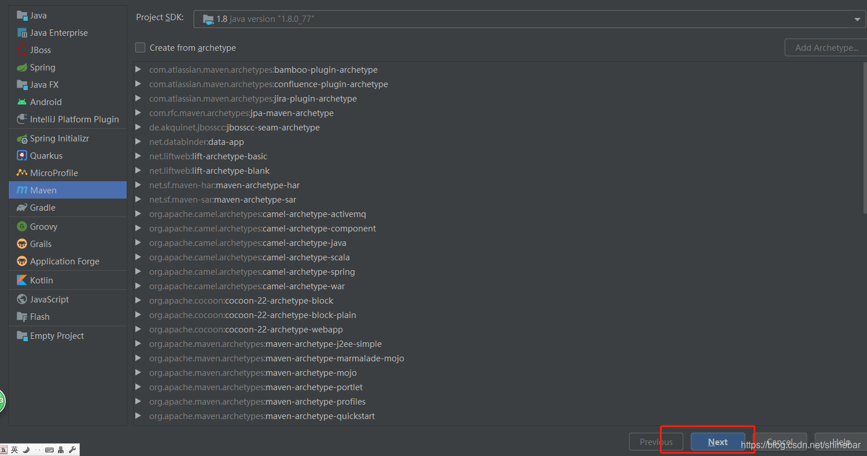The height and width of the screenshot is (456, 867).
Task: Select the Grails icon
Action: coord(22,244)
